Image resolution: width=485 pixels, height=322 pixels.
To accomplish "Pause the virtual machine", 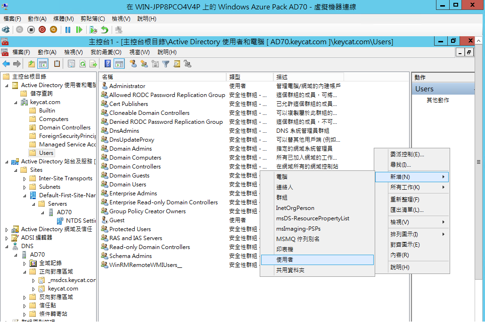I will [68, 30].
